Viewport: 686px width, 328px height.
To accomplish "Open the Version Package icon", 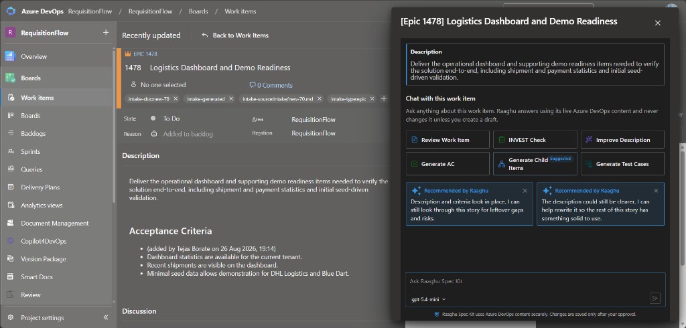I will 11,259.
